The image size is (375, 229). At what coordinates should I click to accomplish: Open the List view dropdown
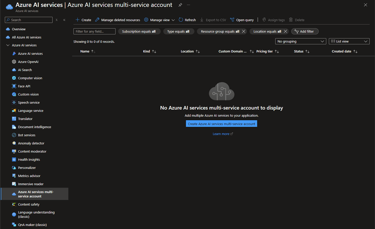(x=349, y=41)
